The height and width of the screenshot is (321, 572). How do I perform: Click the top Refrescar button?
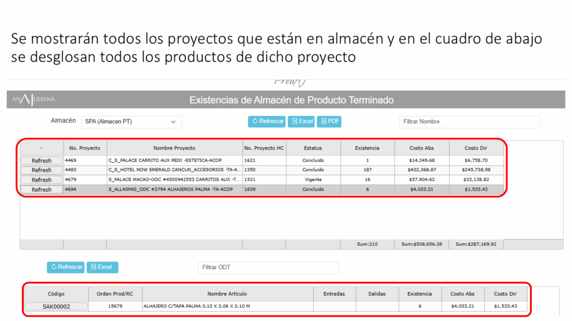[266, 121]
